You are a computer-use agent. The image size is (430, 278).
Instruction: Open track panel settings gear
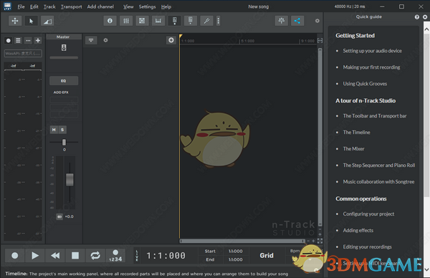[105, 40]
